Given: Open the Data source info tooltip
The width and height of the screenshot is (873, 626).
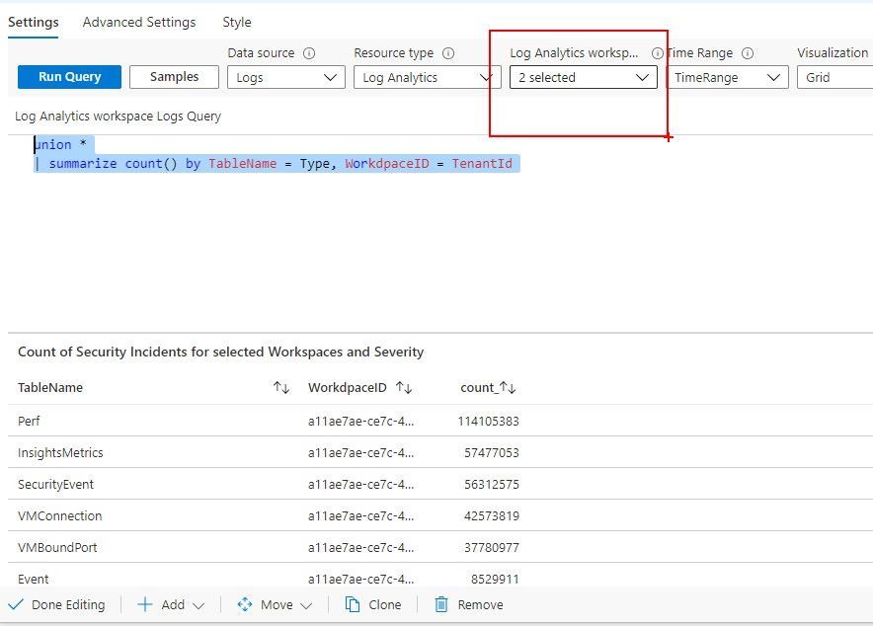Looking at the screenshot, I should [x=307, y=53].
